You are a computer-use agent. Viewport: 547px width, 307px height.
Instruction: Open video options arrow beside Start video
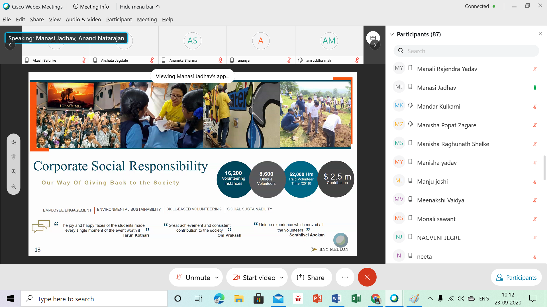pos(282,277)
